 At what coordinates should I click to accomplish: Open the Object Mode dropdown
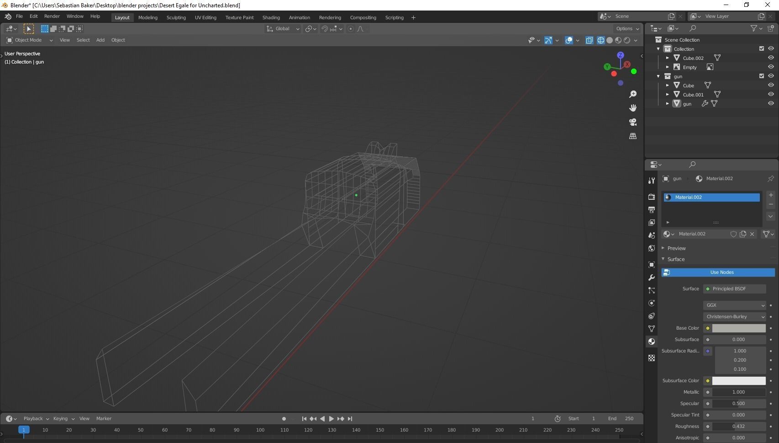29,40
